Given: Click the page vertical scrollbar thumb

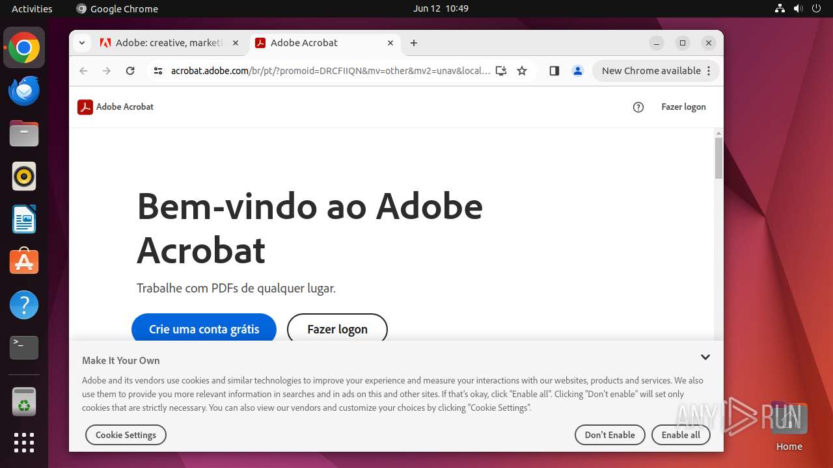Looking at the screenshot, I should (718, 158).
